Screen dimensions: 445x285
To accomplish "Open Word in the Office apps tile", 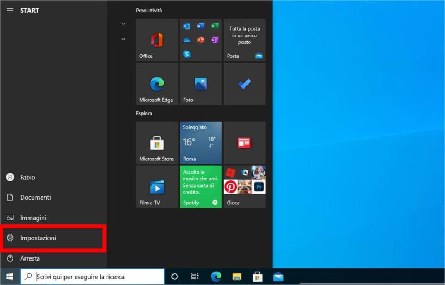I will pyautogui.click(x=201, y=26).
